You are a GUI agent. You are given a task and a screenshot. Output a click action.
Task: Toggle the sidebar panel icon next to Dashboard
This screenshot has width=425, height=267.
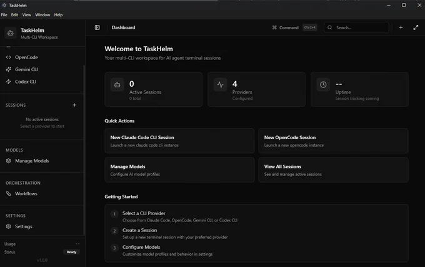[97, 27]
